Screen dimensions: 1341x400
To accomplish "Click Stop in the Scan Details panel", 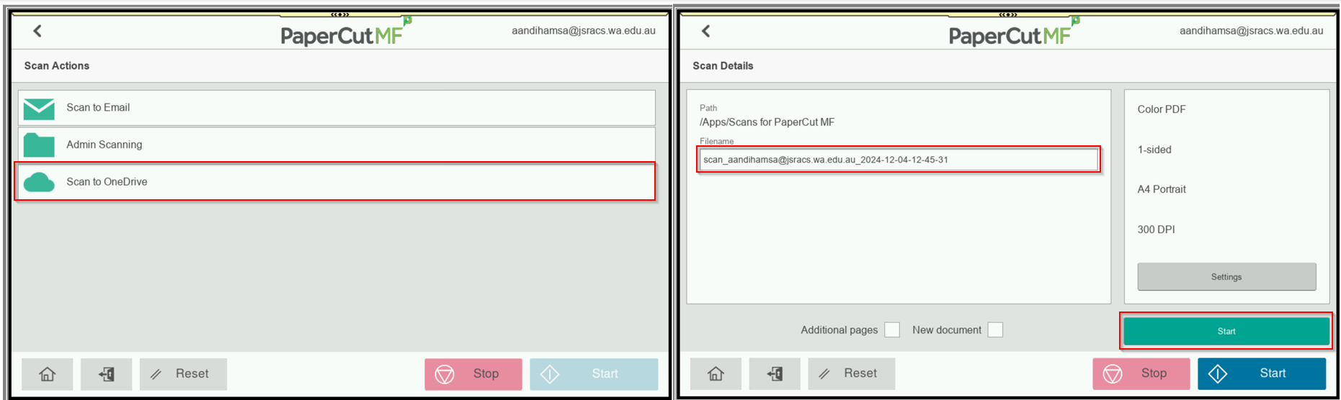I will 1141,373.
